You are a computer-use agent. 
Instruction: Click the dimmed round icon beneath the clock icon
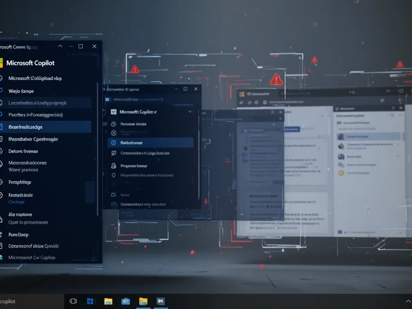coord(113,133)
